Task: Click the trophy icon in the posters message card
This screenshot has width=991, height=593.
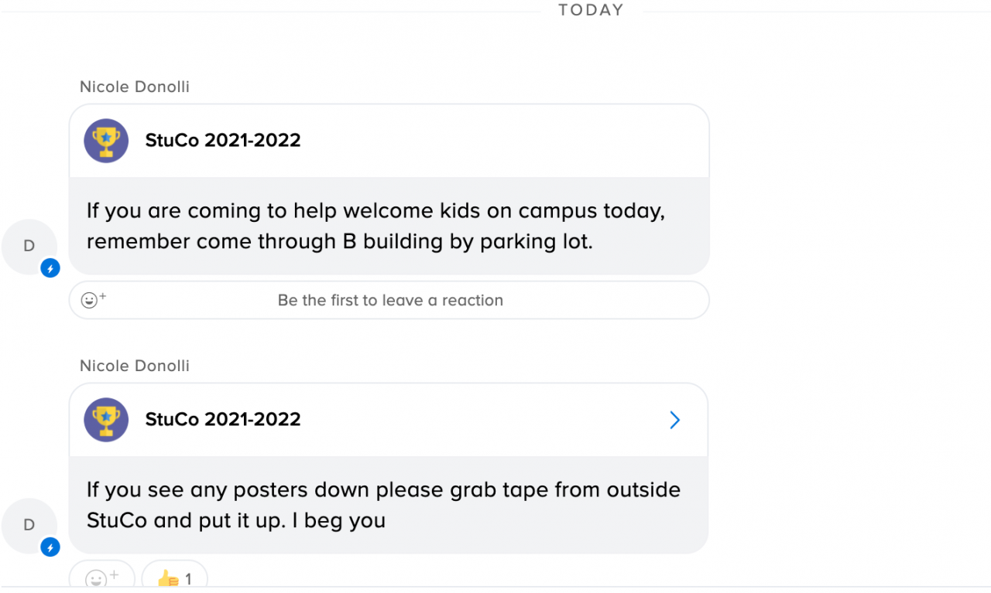Action: click(106, 420)
